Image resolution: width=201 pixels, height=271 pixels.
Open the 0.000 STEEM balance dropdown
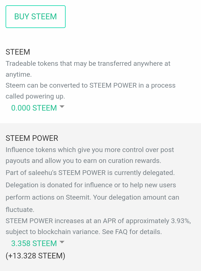point(34,108)
